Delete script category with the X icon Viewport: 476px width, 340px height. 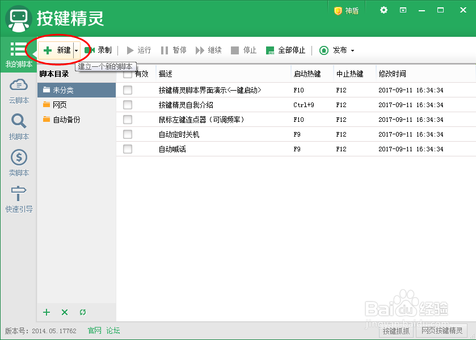click(65, 312)
